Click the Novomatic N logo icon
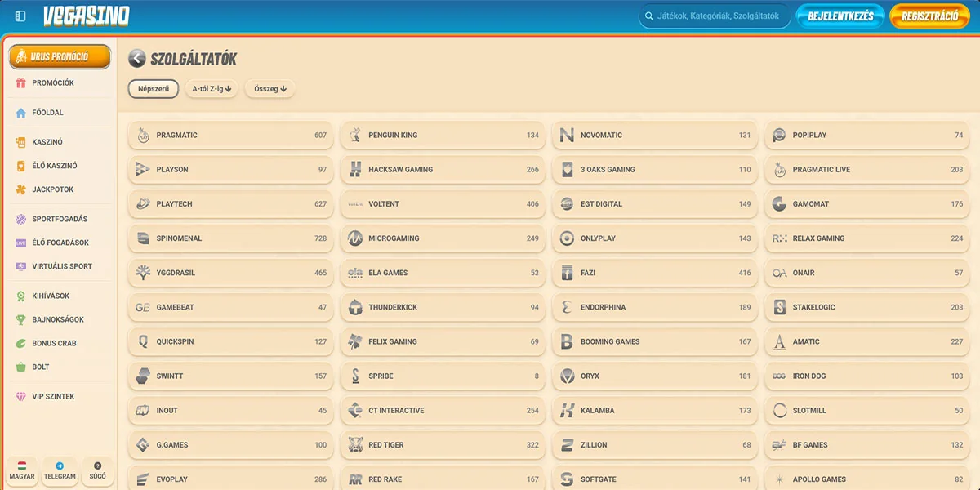 click(x=567, y=135)
